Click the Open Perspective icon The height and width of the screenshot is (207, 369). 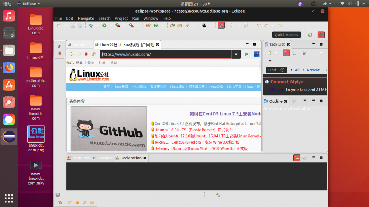pos(310,35)
